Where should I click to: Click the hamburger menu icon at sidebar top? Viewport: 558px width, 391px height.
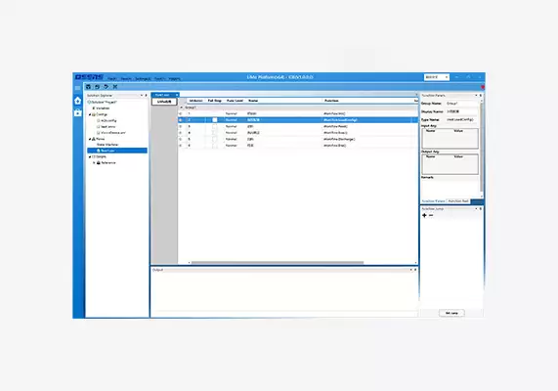[x=77, y=88]
